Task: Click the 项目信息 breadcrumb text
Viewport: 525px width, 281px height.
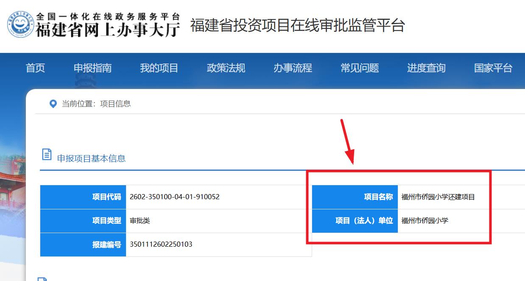Action: [115, 104]
